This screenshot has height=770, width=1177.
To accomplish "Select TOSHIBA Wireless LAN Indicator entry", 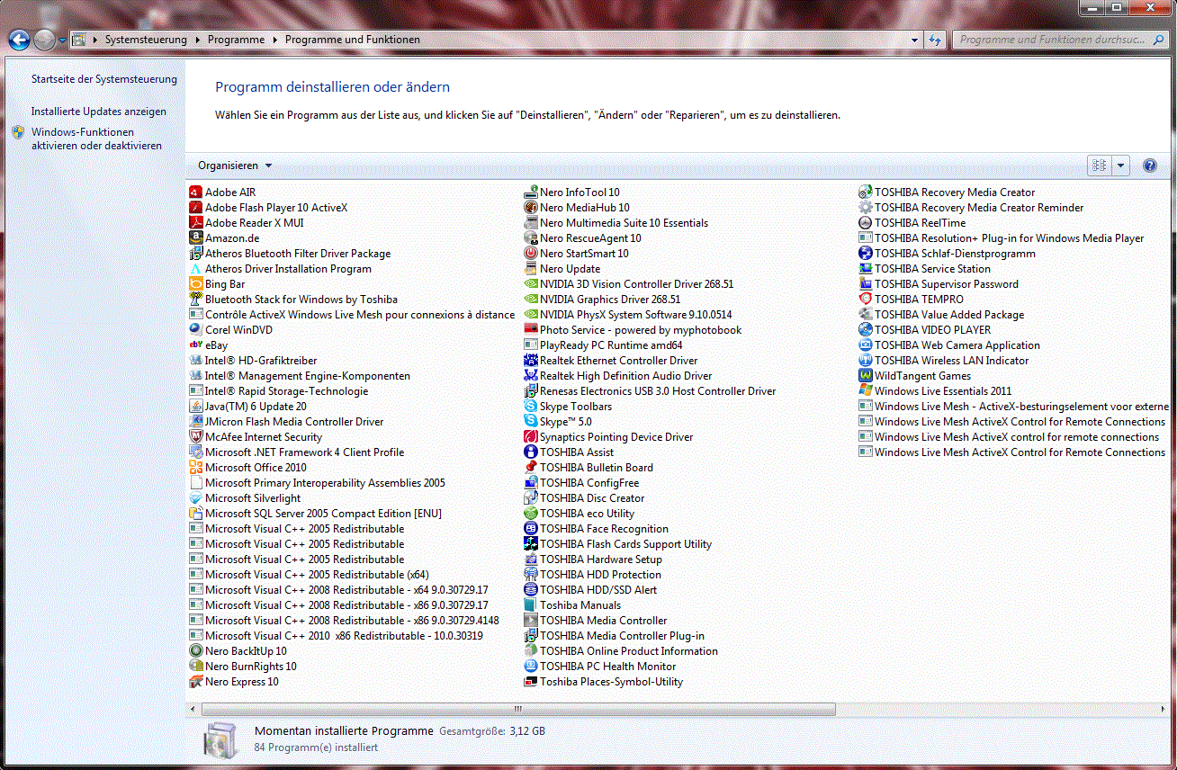I will point(944,361).
